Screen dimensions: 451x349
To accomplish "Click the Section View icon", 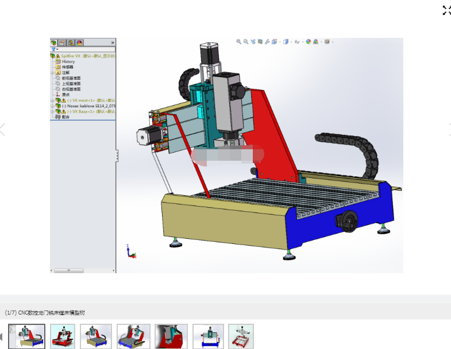I will click(x=260, y=42).
